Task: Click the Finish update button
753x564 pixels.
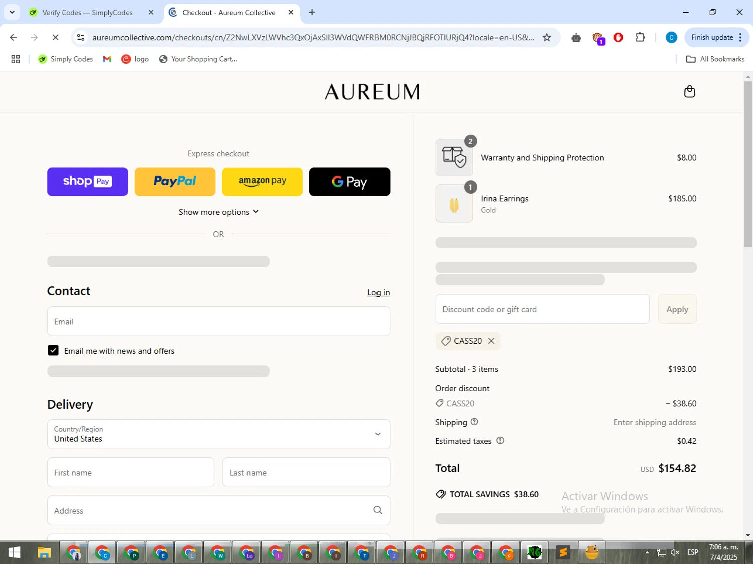Action: (712, 37)
